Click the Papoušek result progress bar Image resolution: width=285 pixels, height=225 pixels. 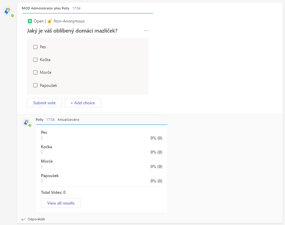point(42,181)
